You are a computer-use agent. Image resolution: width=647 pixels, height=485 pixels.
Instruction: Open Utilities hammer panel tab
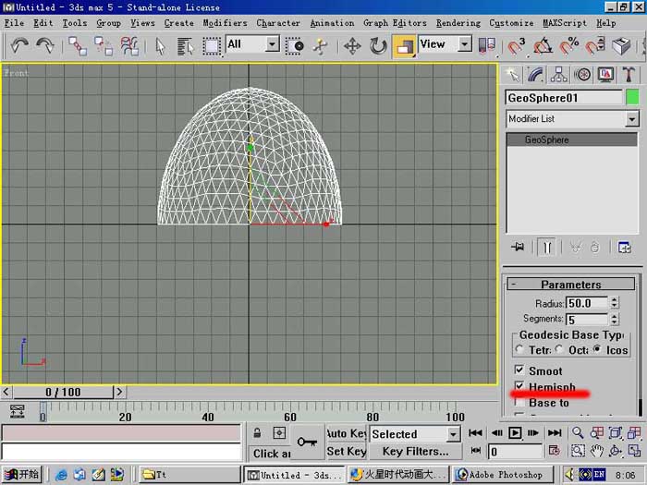click(x=629, y=75)
